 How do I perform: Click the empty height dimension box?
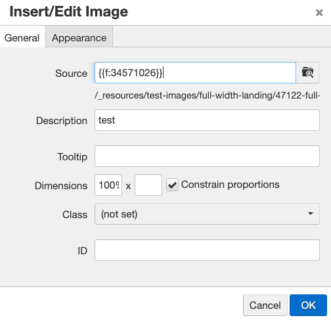pyautogui.click(x=148, y=185)
